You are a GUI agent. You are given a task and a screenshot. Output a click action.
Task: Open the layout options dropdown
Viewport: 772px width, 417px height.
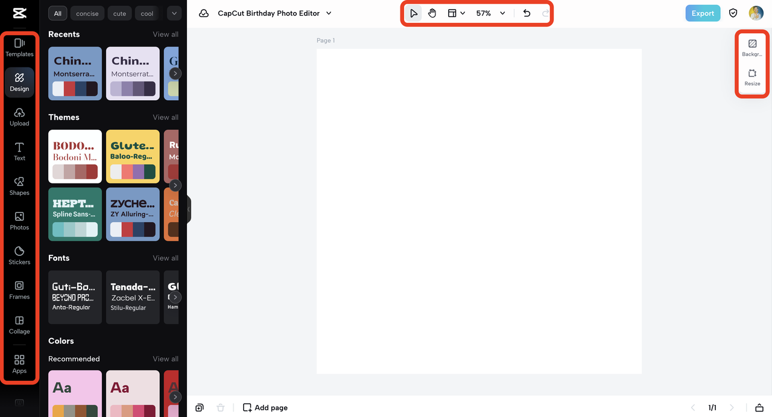click(456, 13)
